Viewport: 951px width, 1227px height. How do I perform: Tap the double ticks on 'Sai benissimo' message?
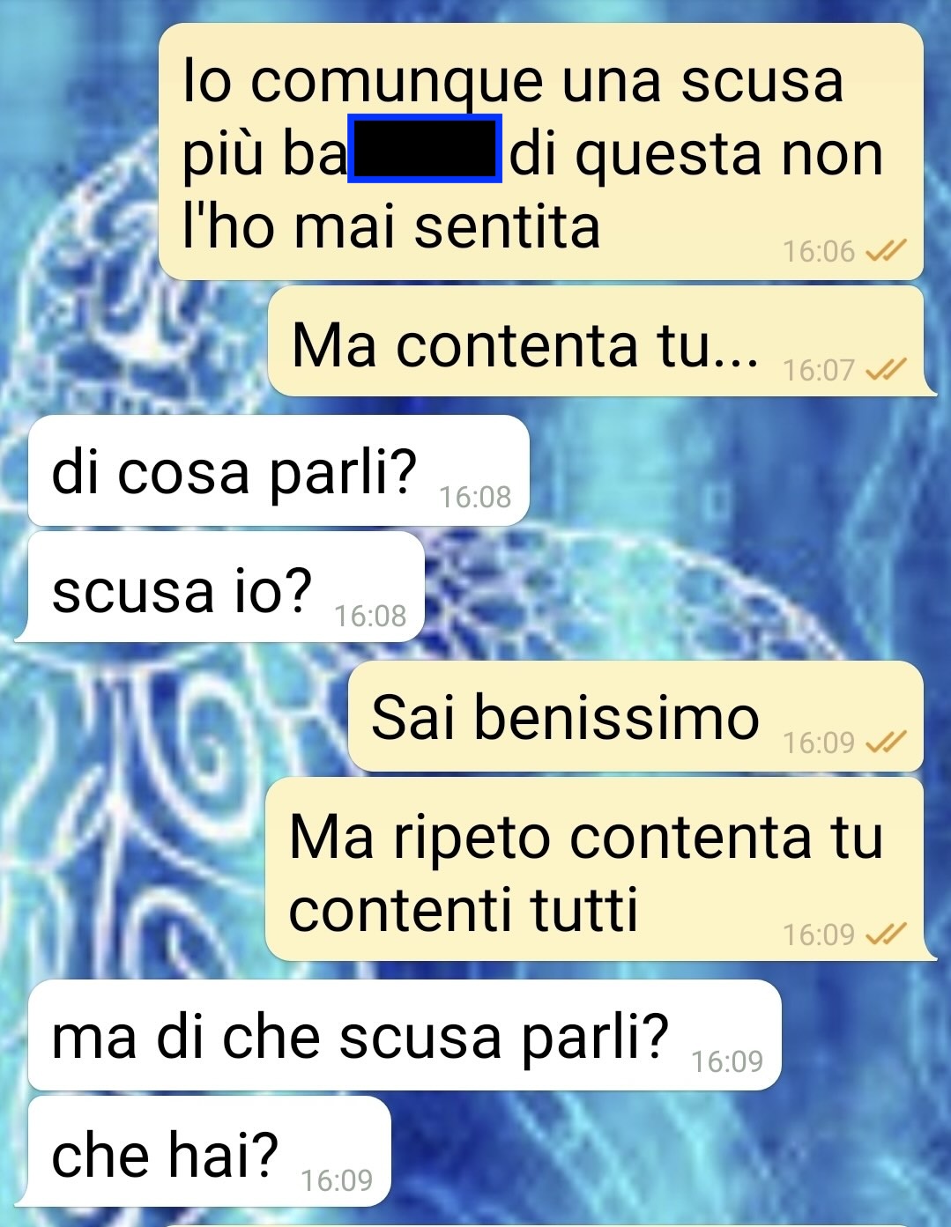coord(886,743)
